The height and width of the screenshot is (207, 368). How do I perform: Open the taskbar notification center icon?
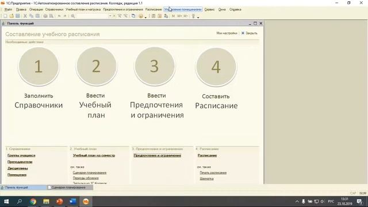pos(359,201)
